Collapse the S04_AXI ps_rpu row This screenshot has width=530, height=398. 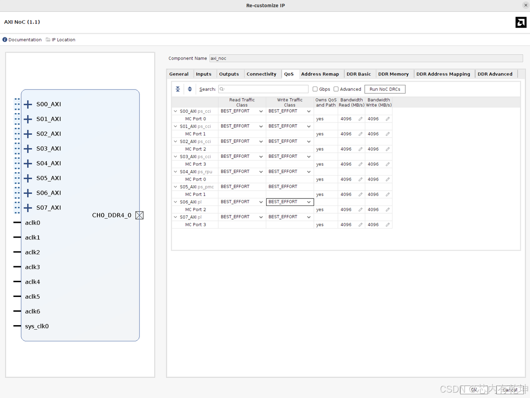point(175,172)
